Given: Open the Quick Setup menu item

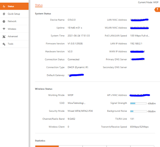Looking at the screenshot, I should pos(14,14).
